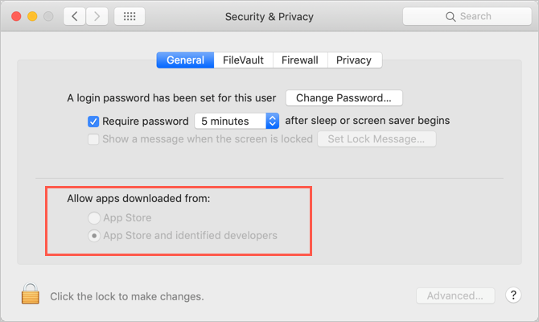Viewport: 539px width, 322px height.
Task: Open the show-all preferences grid
Action: click(x=130, y=16)
